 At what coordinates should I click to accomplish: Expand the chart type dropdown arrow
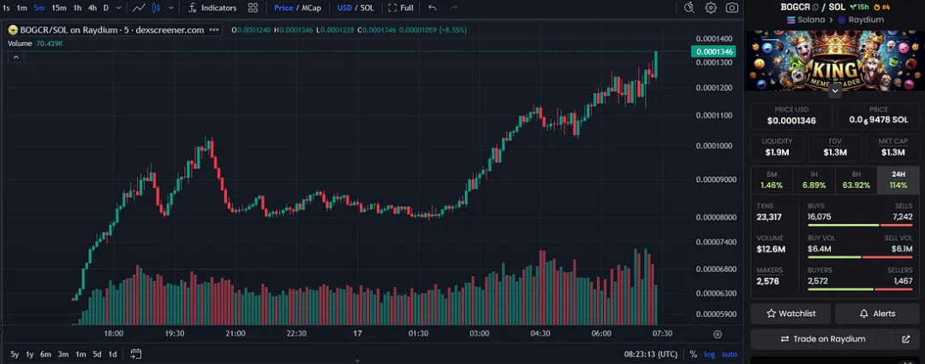[171, 8]
